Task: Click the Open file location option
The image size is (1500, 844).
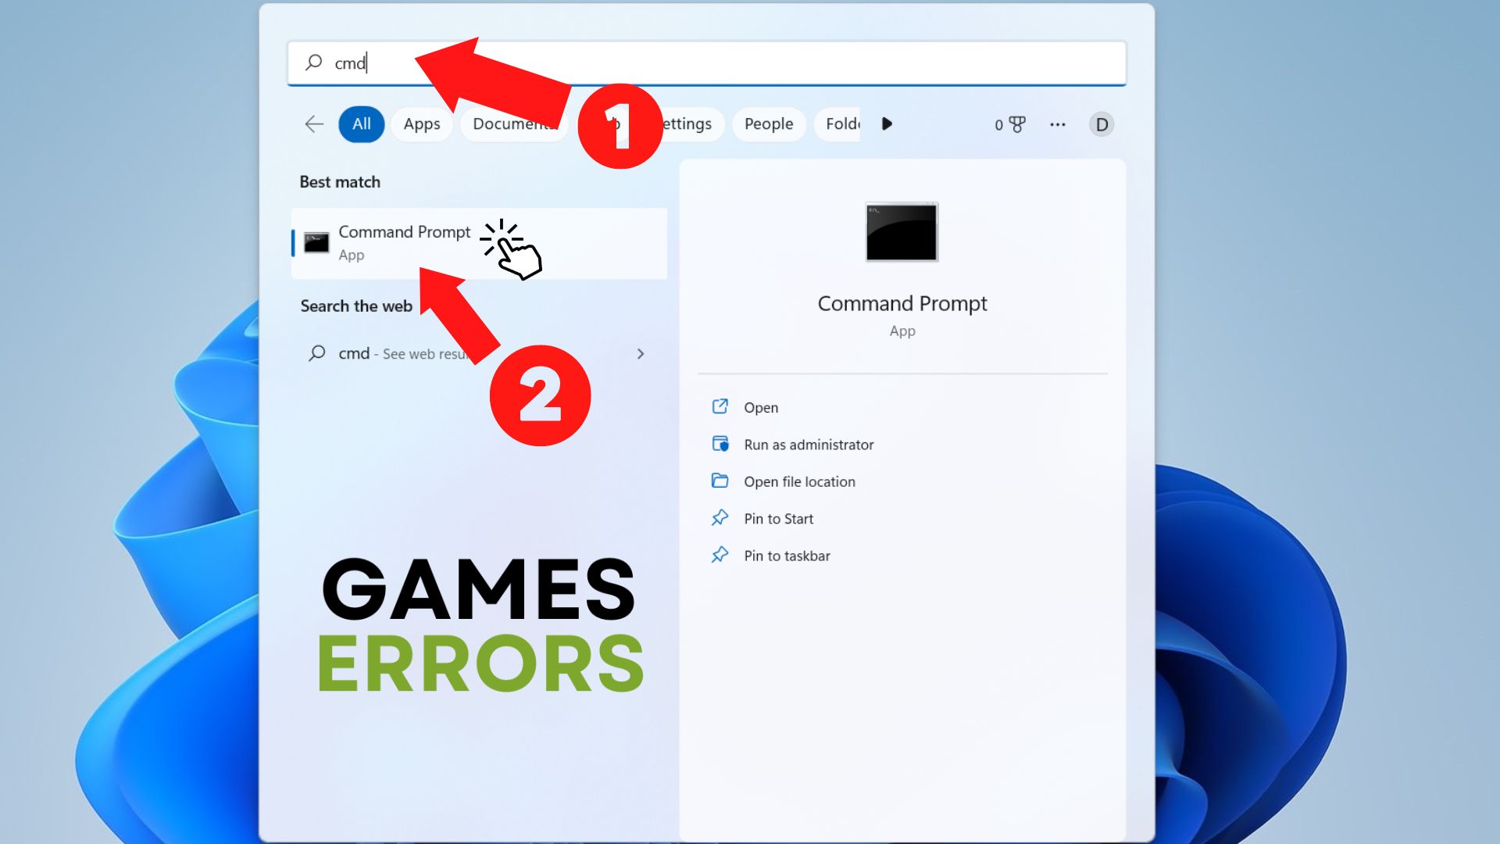Action: [799, 481]
